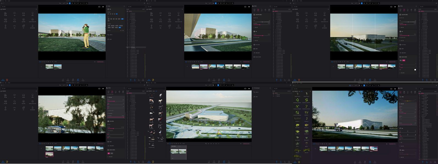Select Sunflower 1 thumbnail in plant library
Viewport: 438px width, 164px height.
click(307, 113)
